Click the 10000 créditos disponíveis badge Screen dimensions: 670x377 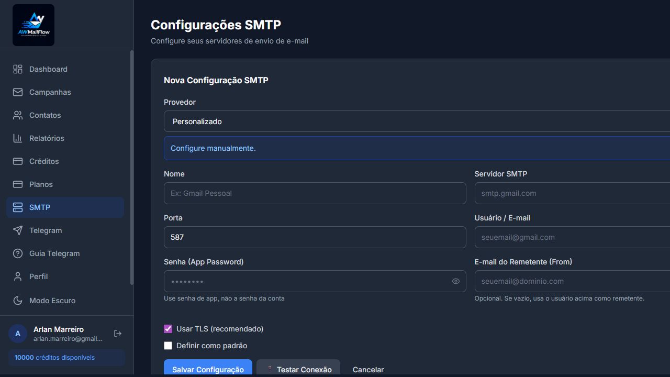pos(66,358)
